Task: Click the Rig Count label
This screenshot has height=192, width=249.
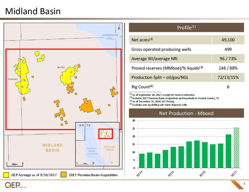Action: pos(142,87)
